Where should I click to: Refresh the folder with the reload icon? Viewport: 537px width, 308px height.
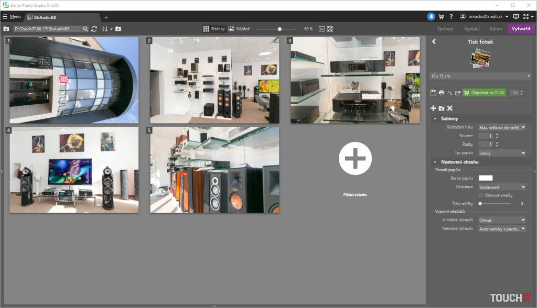pos(94,29)
